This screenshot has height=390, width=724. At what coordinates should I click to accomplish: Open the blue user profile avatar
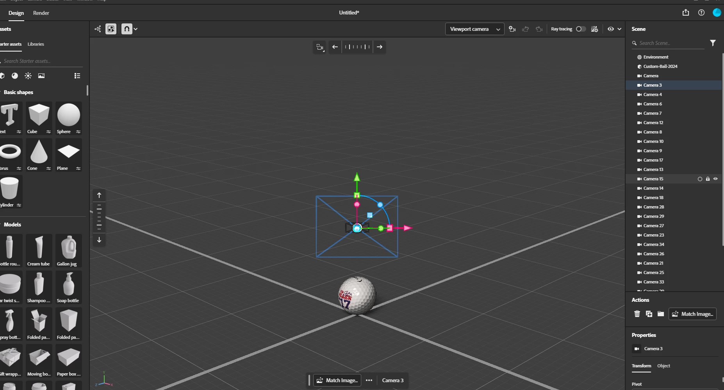[x=717, y=12]
